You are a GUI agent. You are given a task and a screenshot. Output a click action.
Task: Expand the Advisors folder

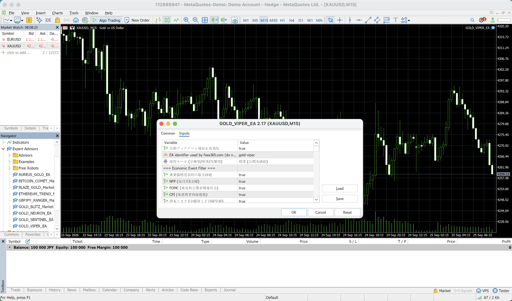pyautogui.click(x=10, y=155)
